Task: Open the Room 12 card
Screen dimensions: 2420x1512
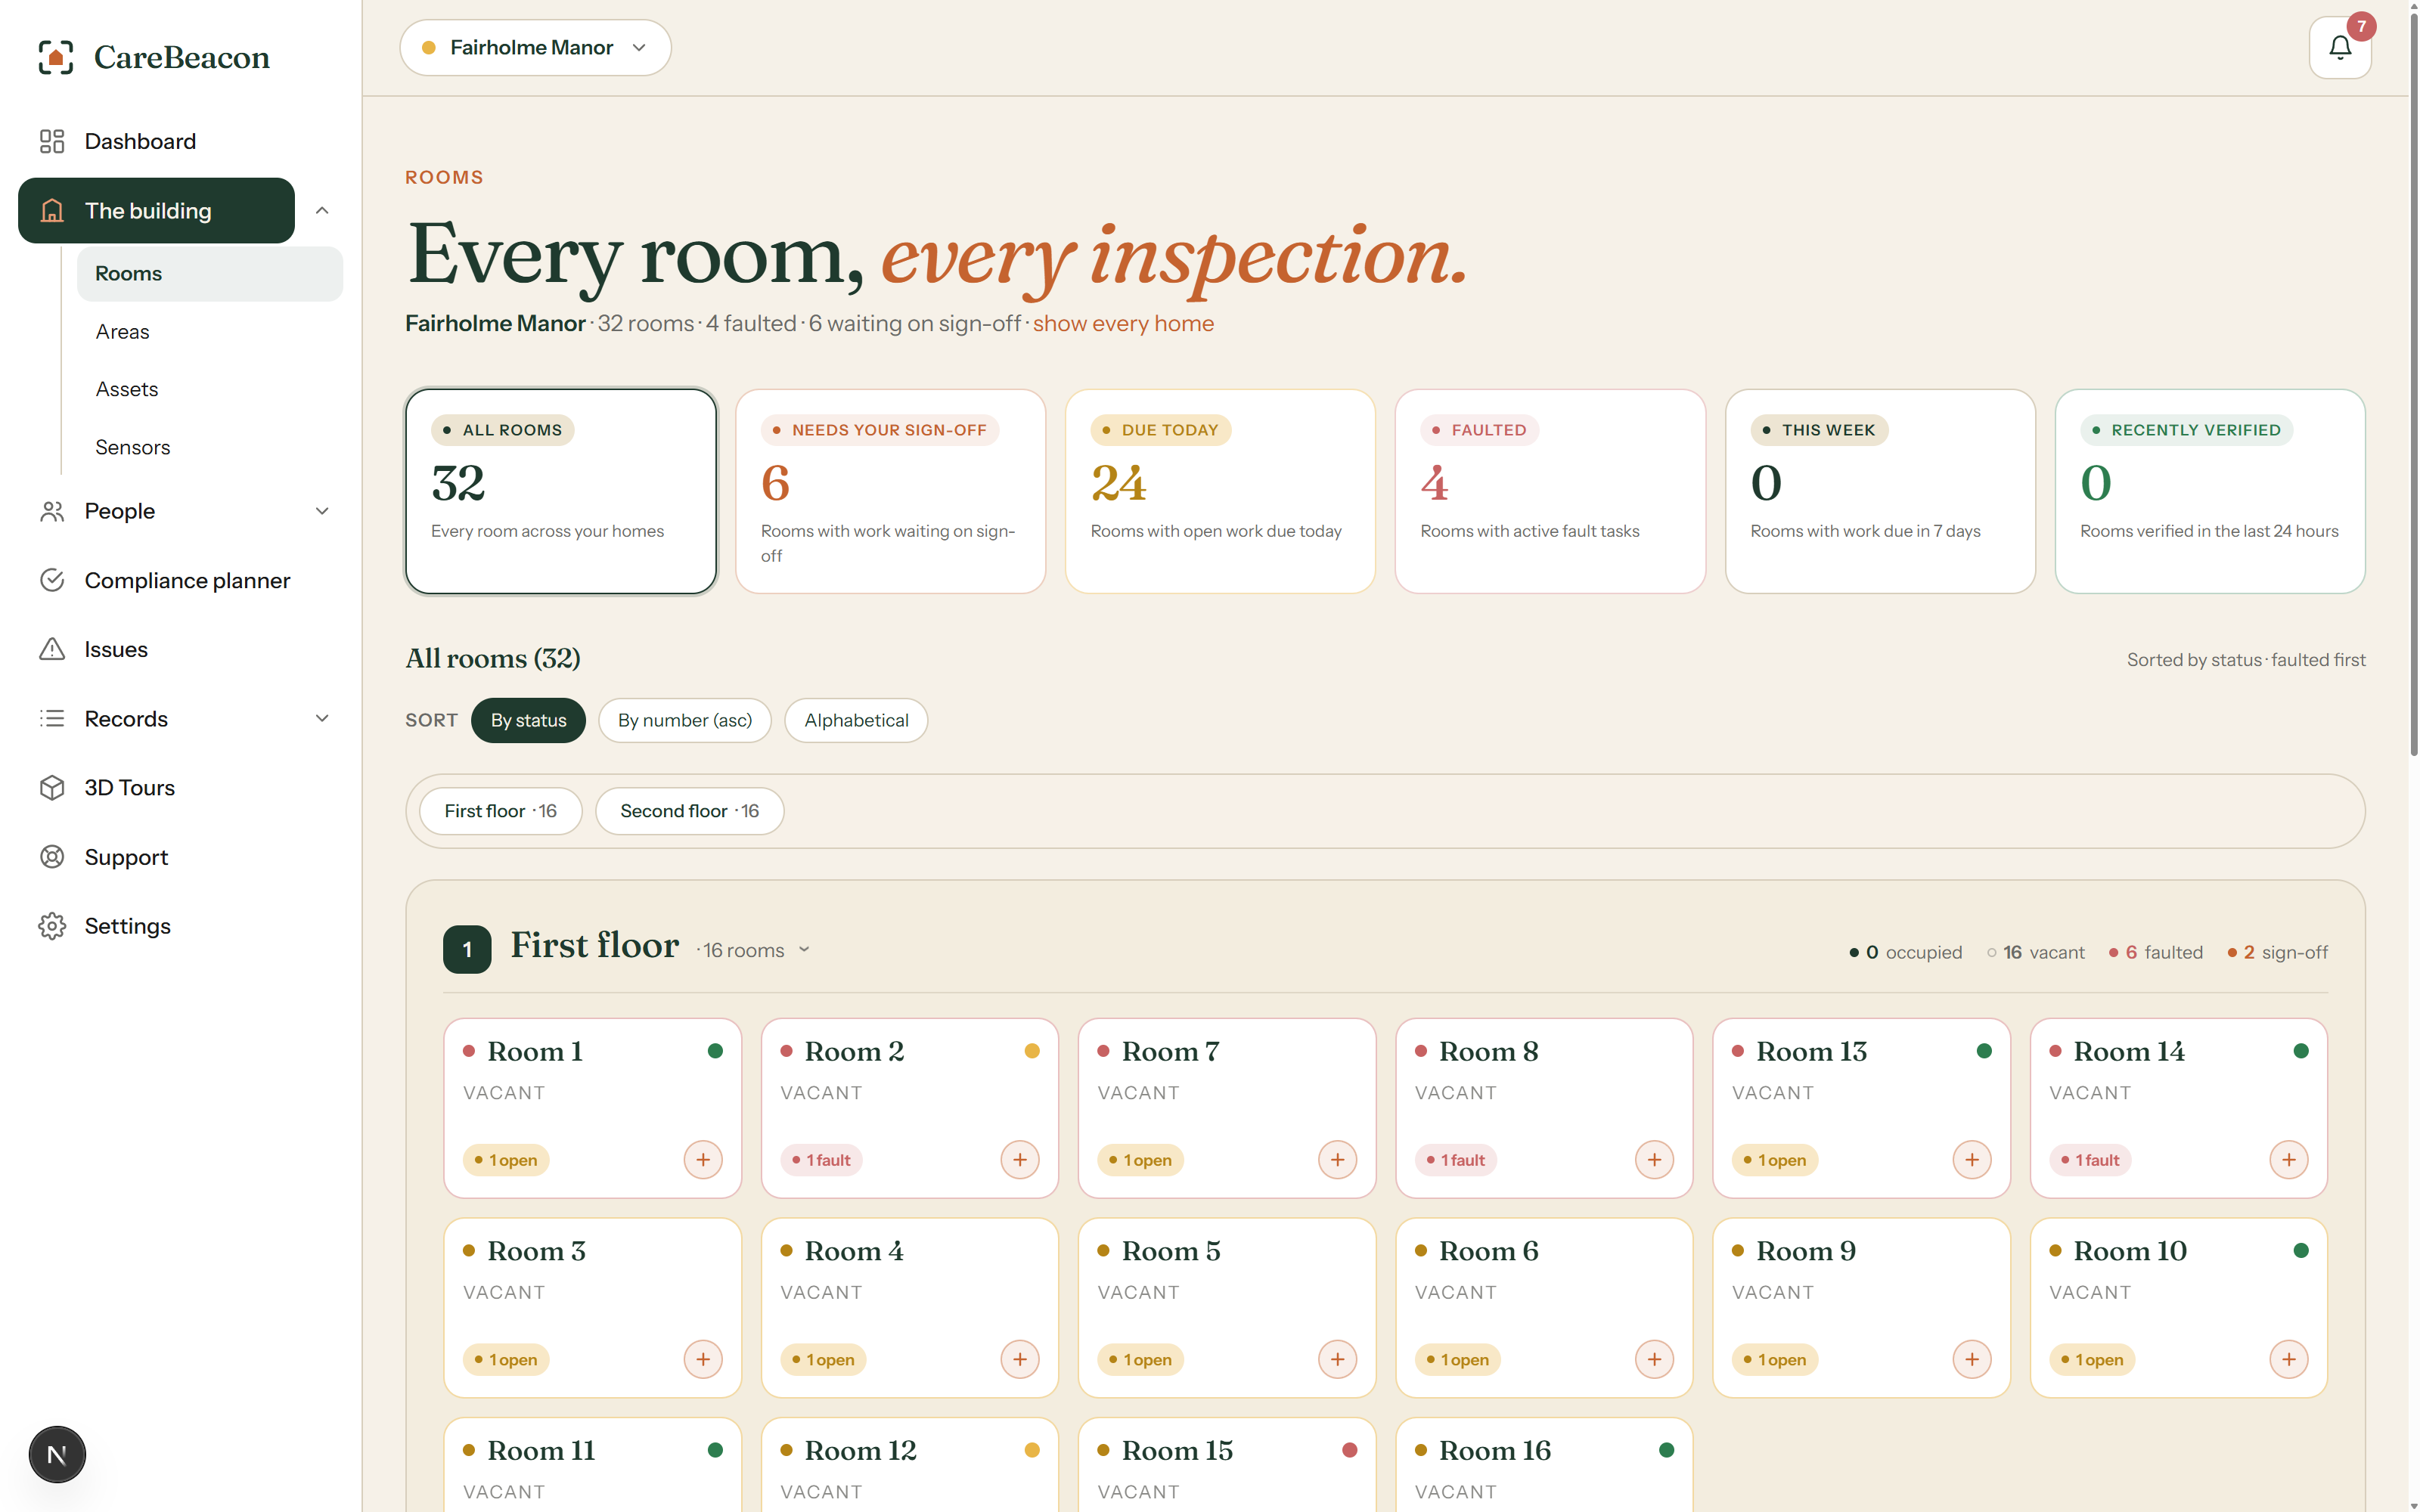Action: [x=910, y=1465]
